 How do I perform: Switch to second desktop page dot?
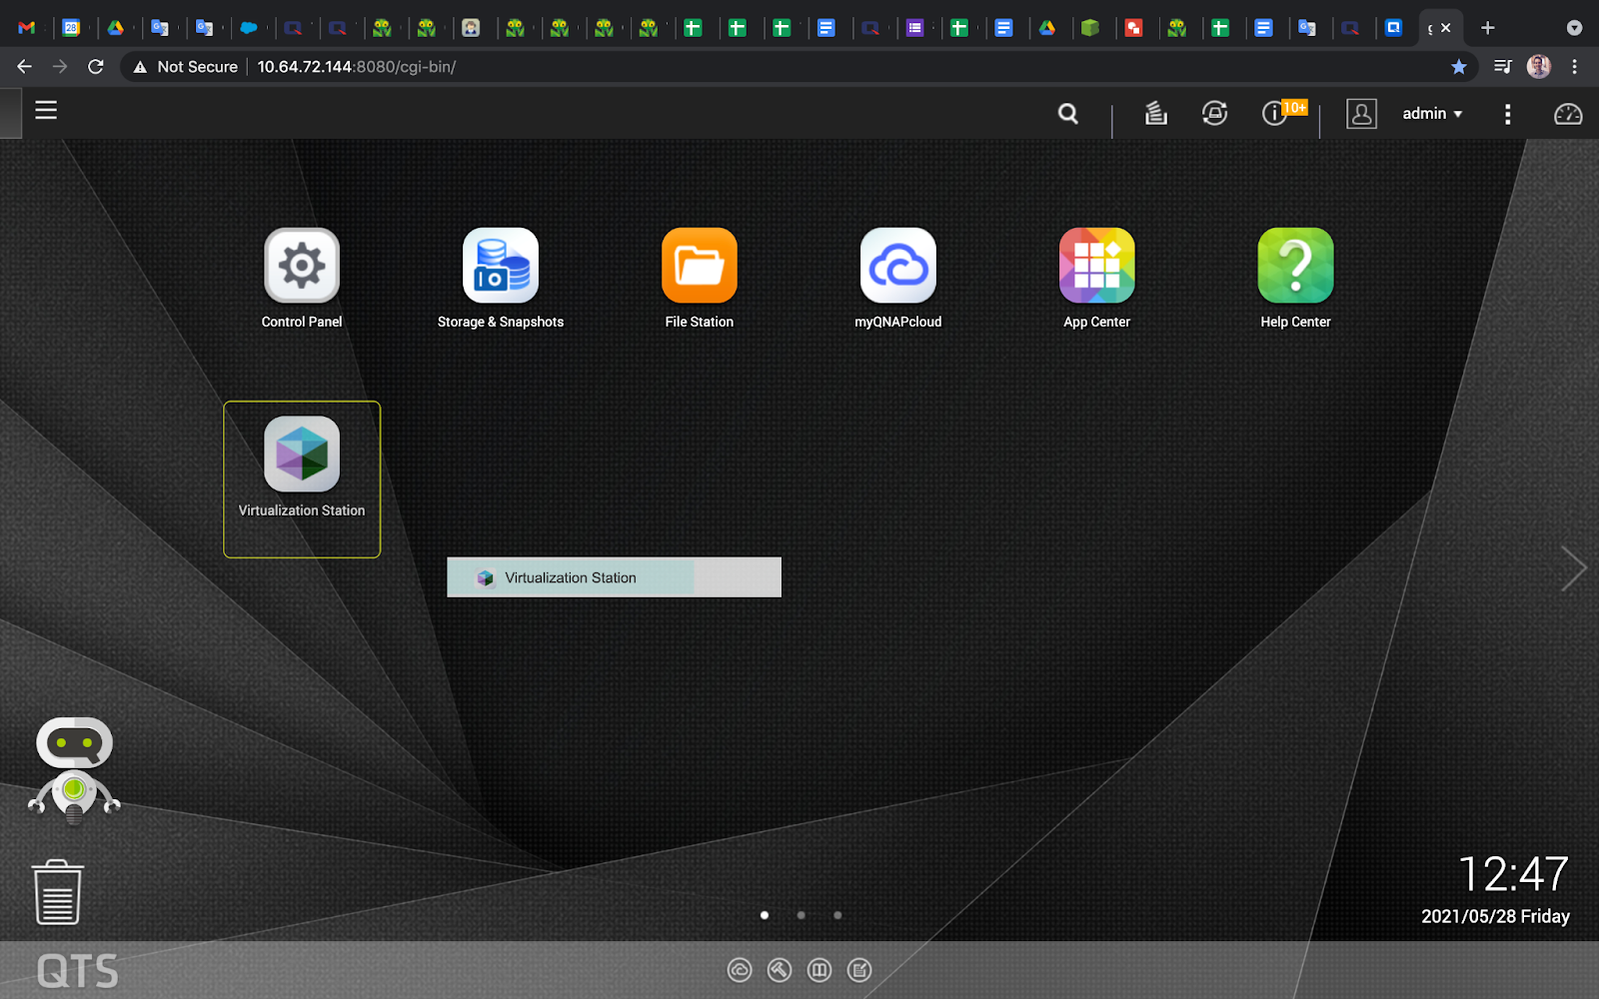(800, 915)
